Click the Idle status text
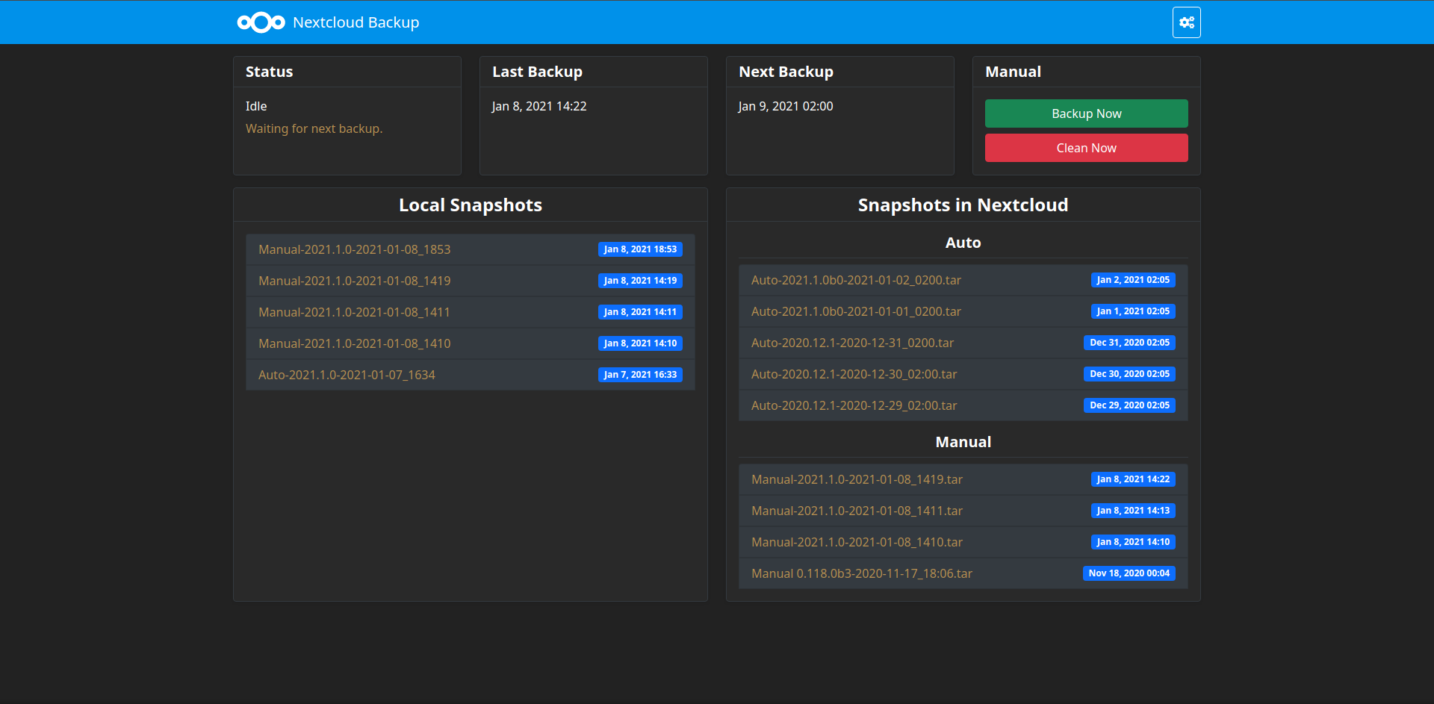This screenshot has width=1434, height=704. tap(256, 106)
